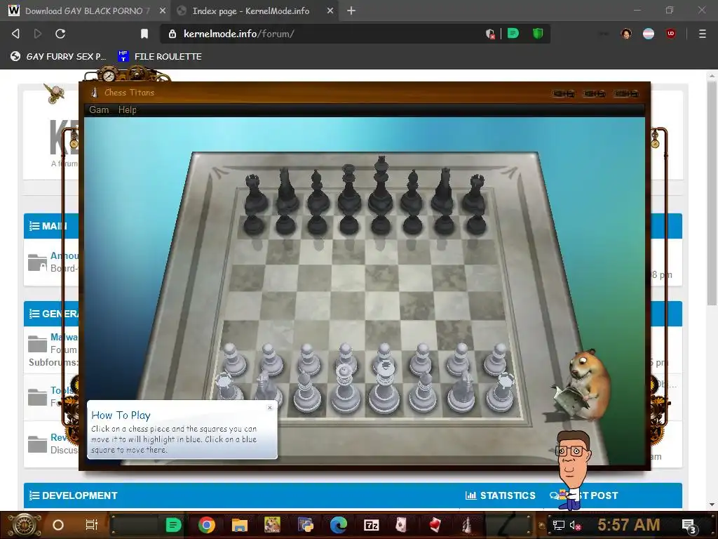
Task: Click the green D extension icon
Action: click(x=513, y=33)
